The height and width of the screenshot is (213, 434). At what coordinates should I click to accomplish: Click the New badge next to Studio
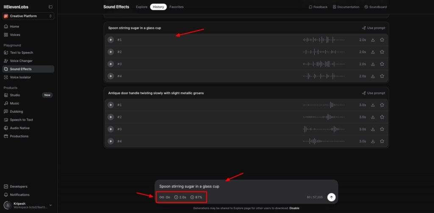click(47, 95)
